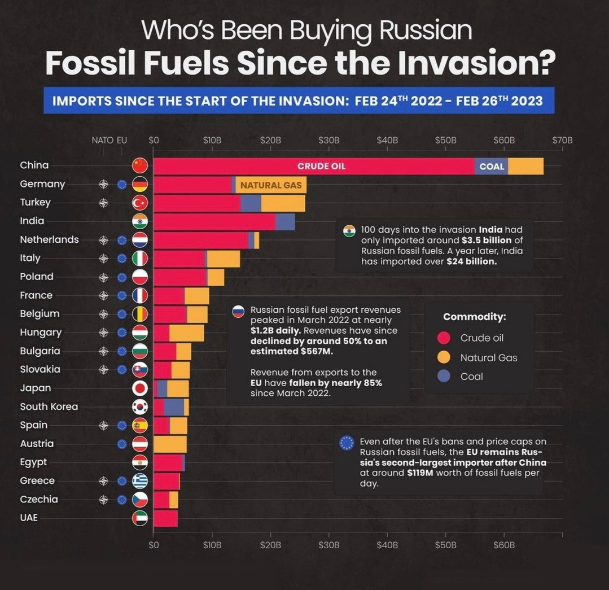The height and width of the screenshot is (590, 609).
Task: Select the Natural Gas orange legend swatch
Action: pos(444,357)
